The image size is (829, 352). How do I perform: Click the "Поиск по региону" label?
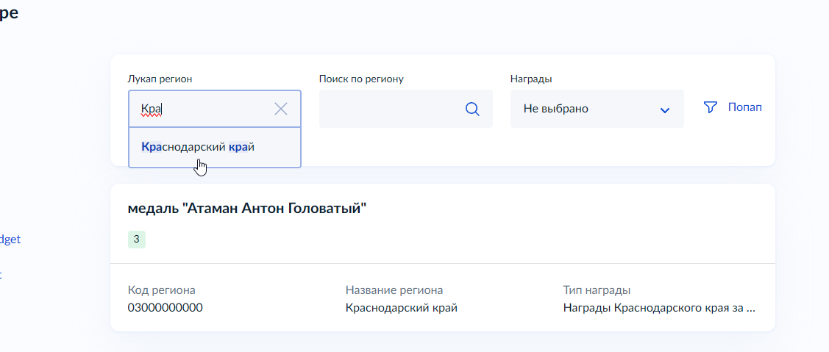(x=361, y=79)
